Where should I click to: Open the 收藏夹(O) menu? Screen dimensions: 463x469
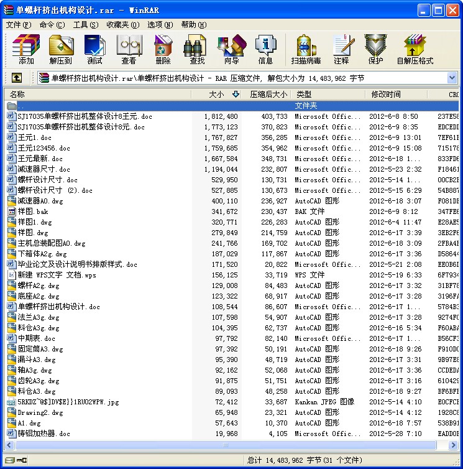click(x=122, y=25)
